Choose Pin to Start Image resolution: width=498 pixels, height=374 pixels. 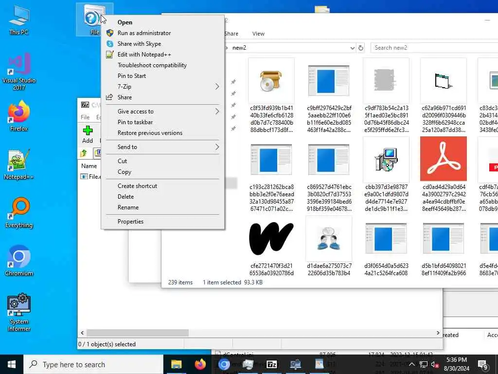(x=162, y=76)
